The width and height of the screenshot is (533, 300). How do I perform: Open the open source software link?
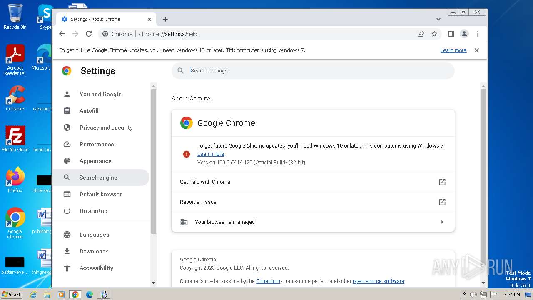click(x=379, y=281)
